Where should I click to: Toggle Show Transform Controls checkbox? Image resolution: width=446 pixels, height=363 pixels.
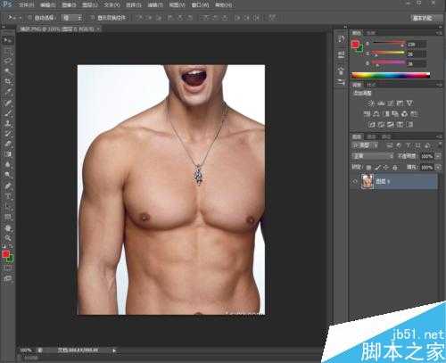(93, 18)
